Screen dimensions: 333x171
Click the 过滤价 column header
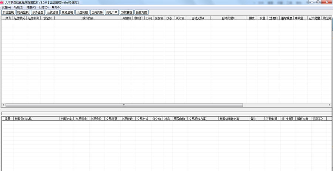[x=274, y=18]
